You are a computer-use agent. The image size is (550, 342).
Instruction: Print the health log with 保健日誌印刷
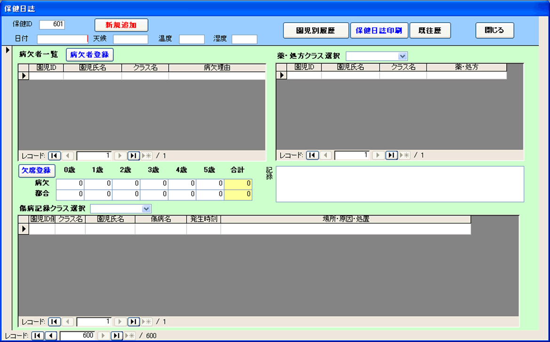pyautogui.click(x=379, y=31)
